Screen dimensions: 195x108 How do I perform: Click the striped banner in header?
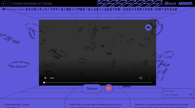(x=129, y=3)
